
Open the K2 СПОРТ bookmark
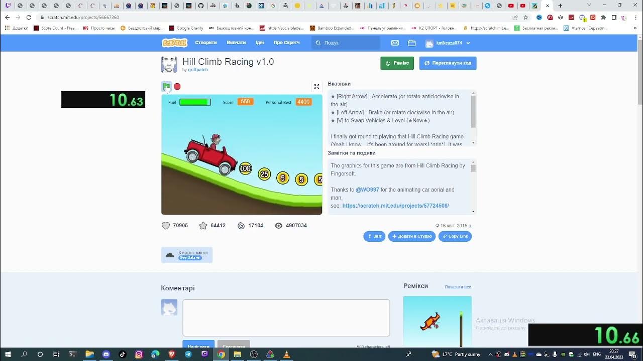click(x=434, y=28)
